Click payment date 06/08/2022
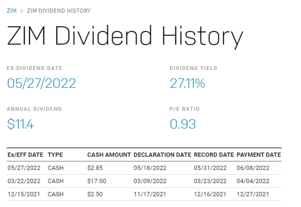 [253, 168]
